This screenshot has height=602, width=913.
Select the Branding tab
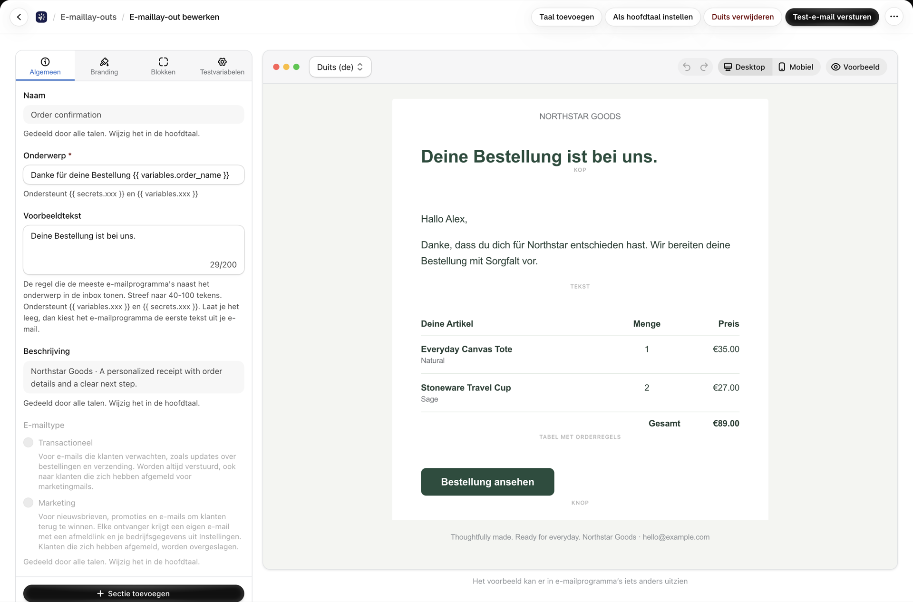point(104,66)
